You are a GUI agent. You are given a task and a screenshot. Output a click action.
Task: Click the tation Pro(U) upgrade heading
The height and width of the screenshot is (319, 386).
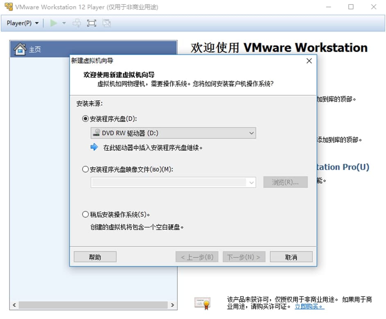click(343, 167)
